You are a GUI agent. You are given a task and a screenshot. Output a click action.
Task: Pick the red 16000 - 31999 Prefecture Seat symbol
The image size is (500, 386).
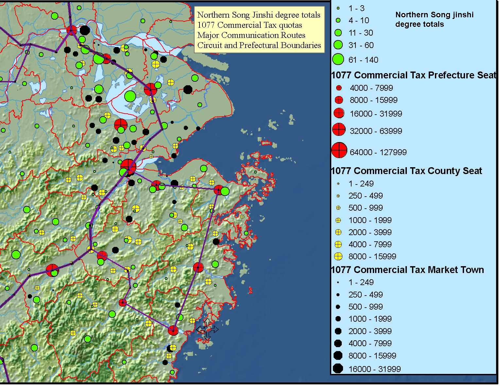point(339,113)
